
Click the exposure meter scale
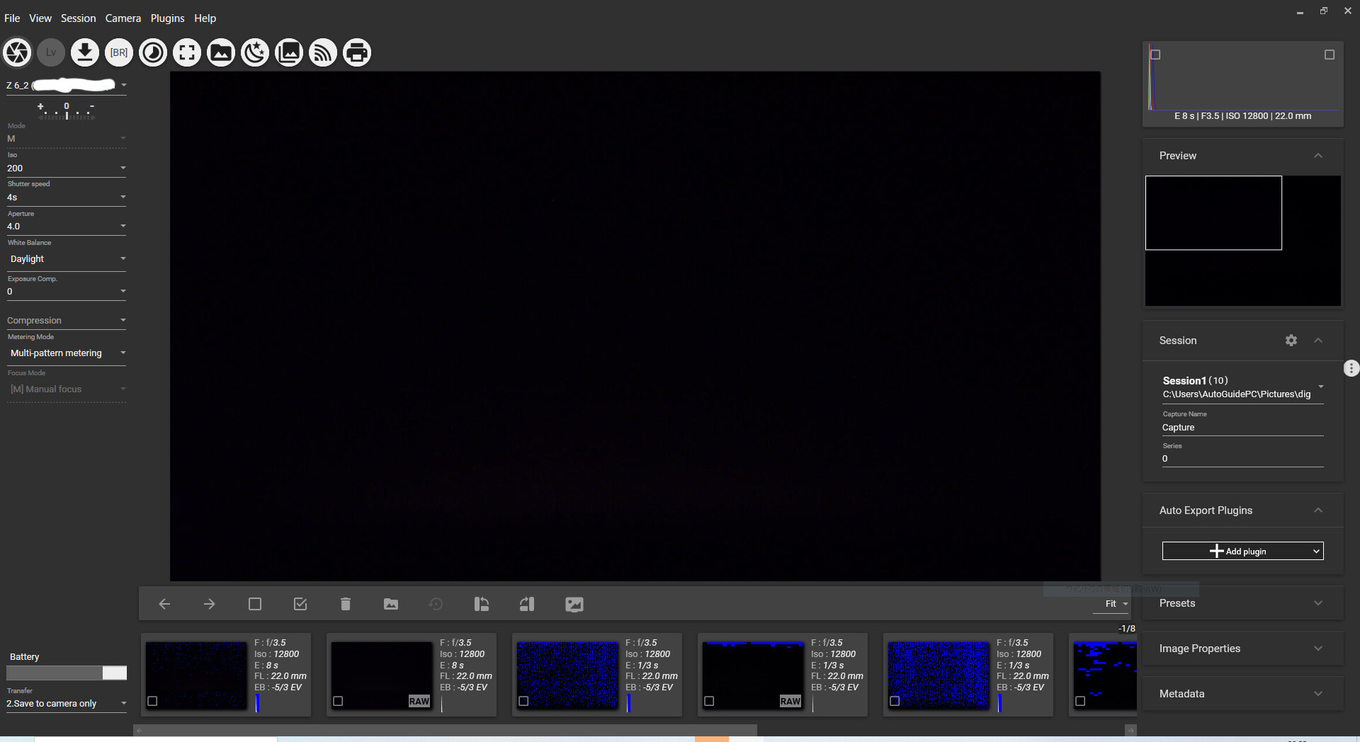(67, 110)
